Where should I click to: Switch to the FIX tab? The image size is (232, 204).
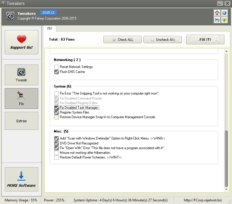click(50, 29)
